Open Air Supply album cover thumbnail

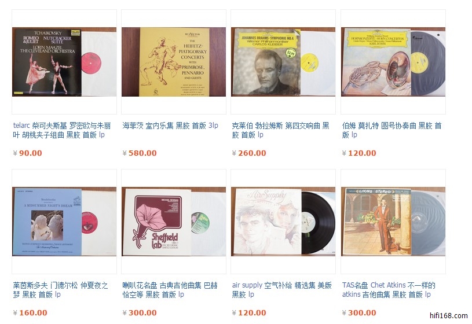click(283, 222)
